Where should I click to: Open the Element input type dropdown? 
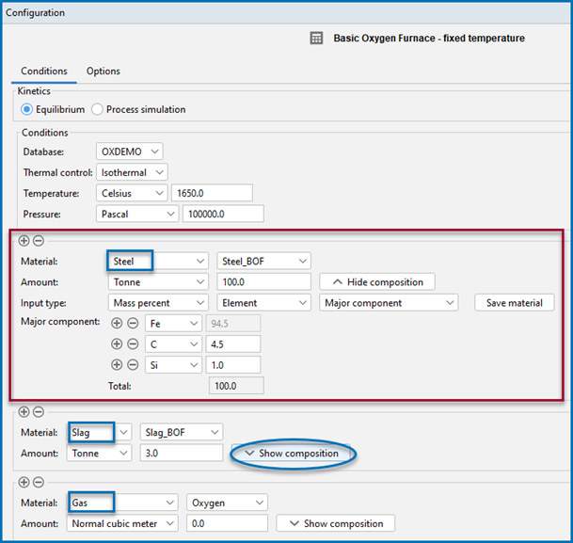coord(263,303)
